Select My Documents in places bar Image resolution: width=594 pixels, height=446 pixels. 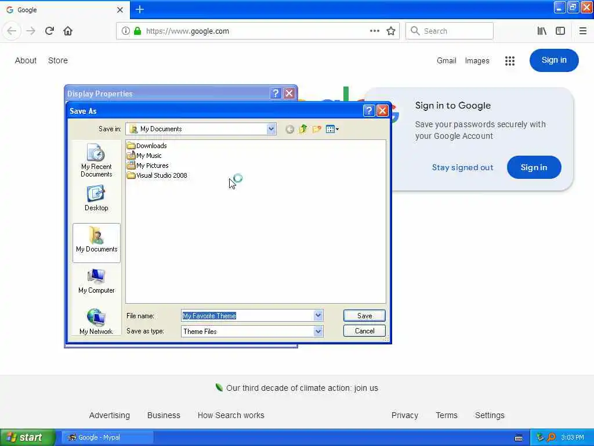coord(96,243)
